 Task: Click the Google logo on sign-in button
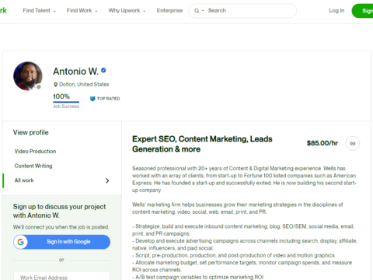[20, 242]
